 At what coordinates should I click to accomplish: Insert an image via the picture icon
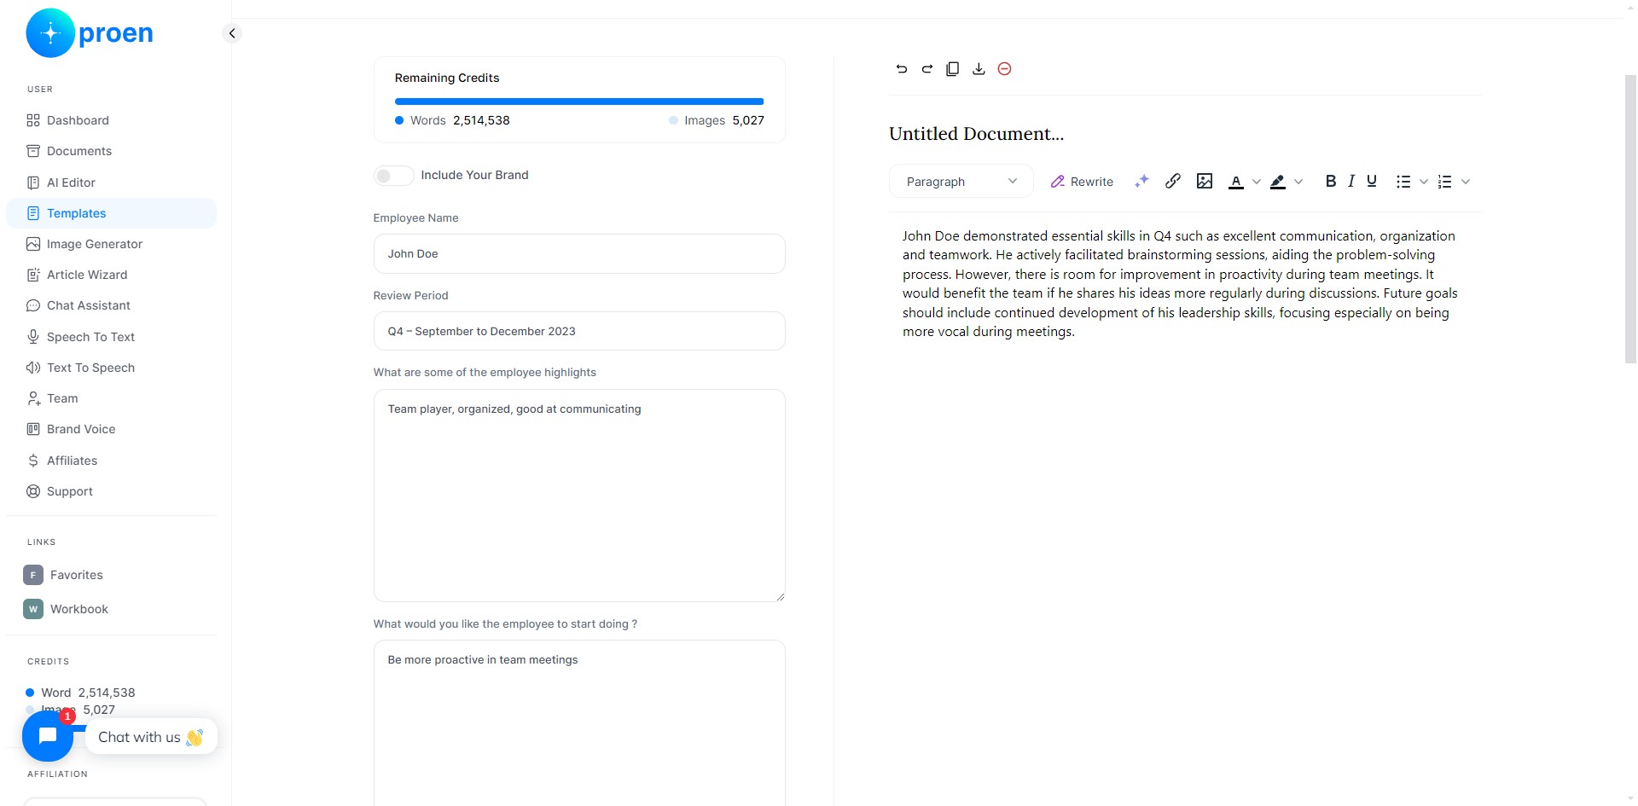(x=1205, y=181)
